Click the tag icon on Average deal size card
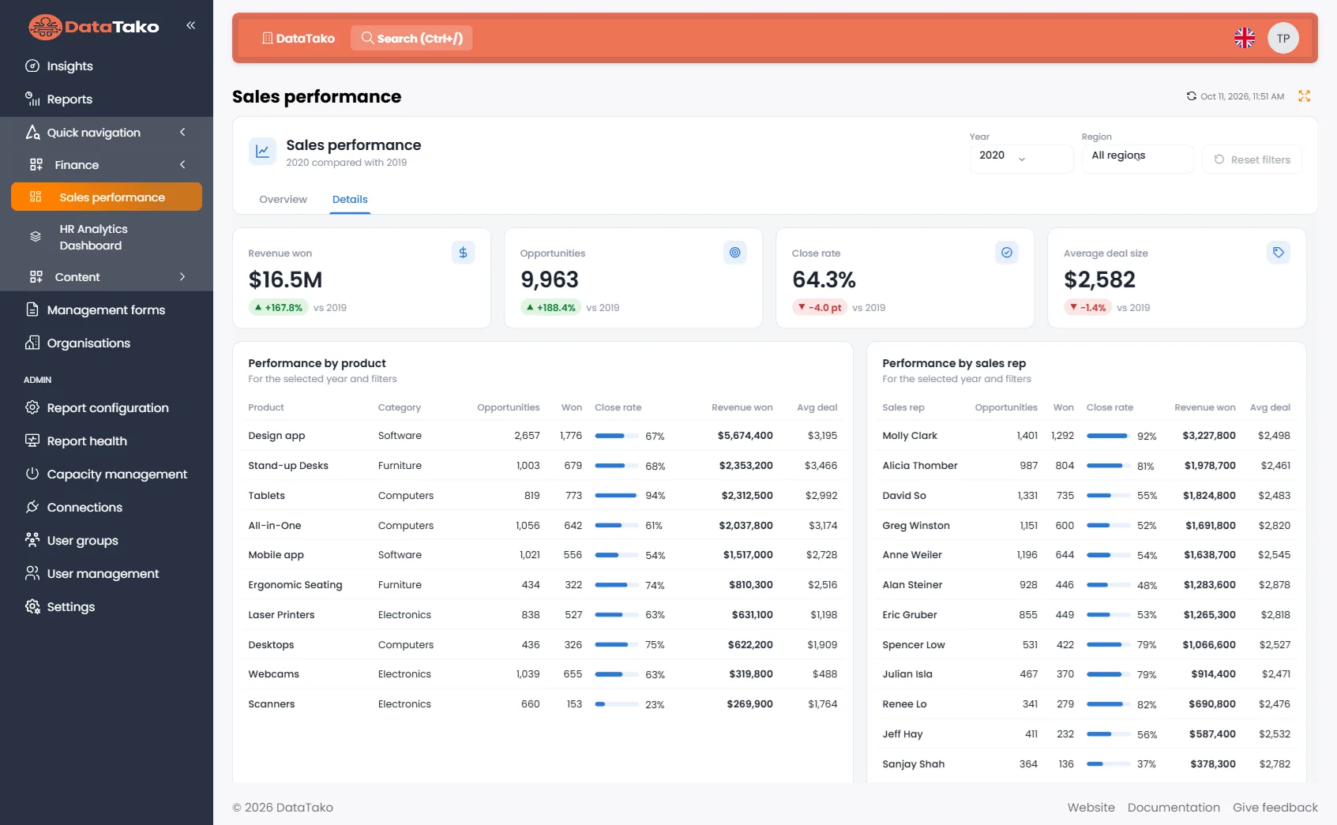This screenshot has height=825, width=1337. click(1278, 253)
